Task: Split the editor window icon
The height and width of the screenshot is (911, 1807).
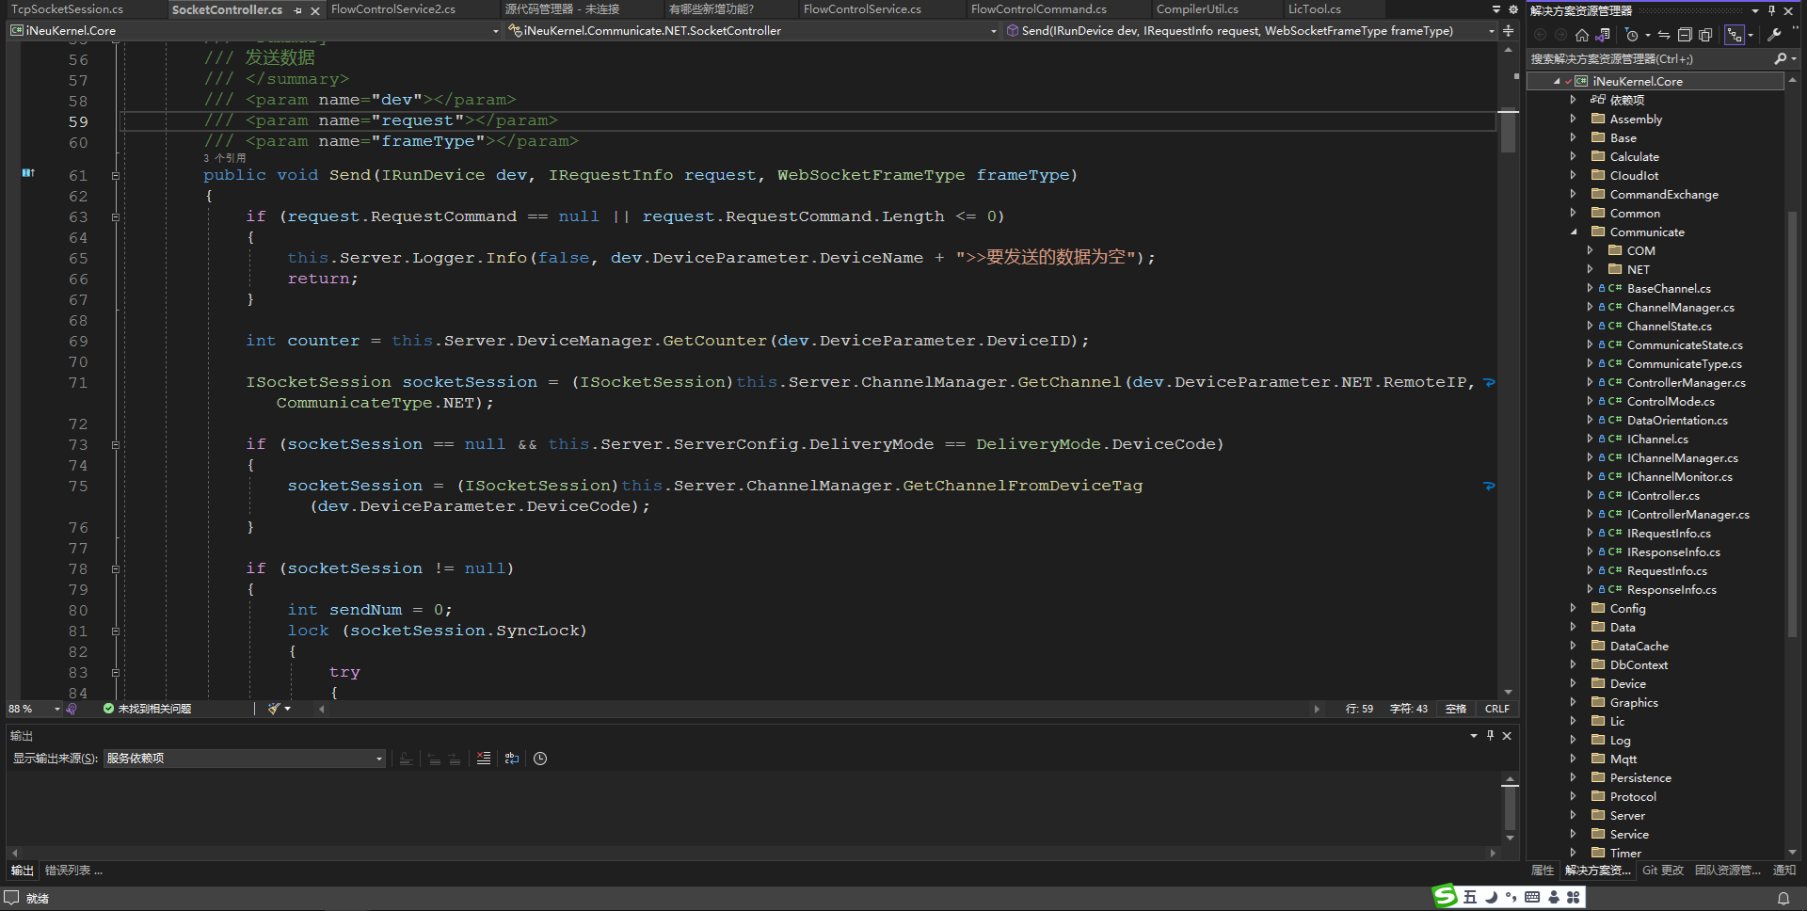Action: click(1508, 30)
